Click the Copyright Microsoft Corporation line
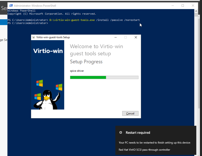This screenshot has width=202, height=156. 52,14
